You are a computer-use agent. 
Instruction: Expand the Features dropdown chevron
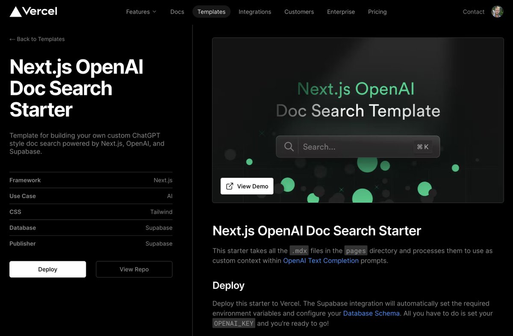(x=154, y=12)
